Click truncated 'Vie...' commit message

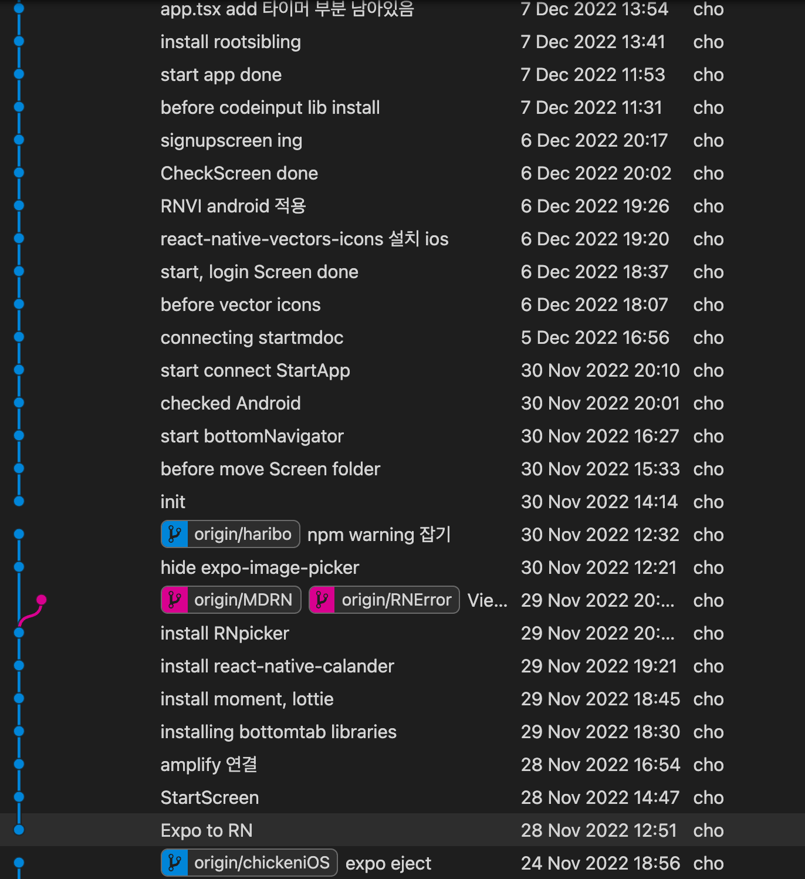tap(488, 600)
